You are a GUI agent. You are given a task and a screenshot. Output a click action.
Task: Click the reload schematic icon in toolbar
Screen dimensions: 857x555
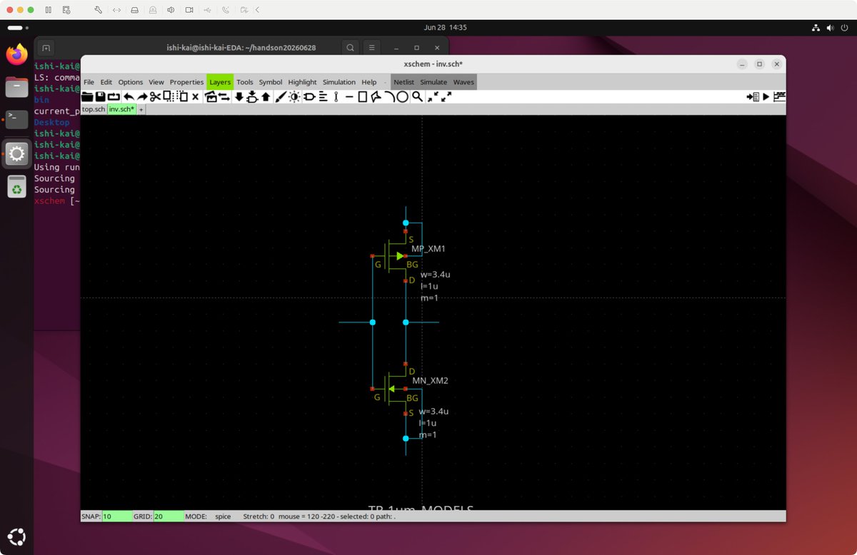point(114,96)
